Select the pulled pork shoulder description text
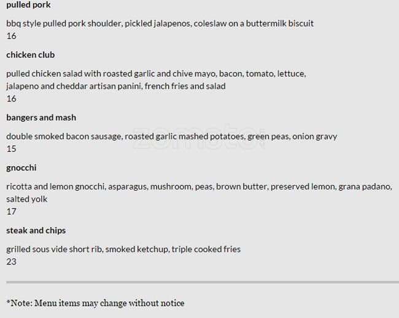The height and width of the screenshot is (318, 399). click(160, 23)
